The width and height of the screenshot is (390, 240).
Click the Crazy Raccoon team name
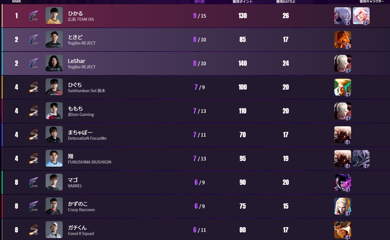pos(81,210)
